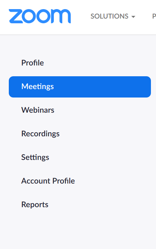The image size is (156, 249).
Task: Open the SOLUTIONS navigation menu
Action: pos(113,16)
